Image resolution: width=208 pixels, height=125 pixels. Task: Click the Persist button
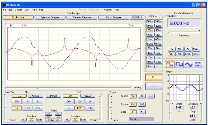[x=54, y=96]
